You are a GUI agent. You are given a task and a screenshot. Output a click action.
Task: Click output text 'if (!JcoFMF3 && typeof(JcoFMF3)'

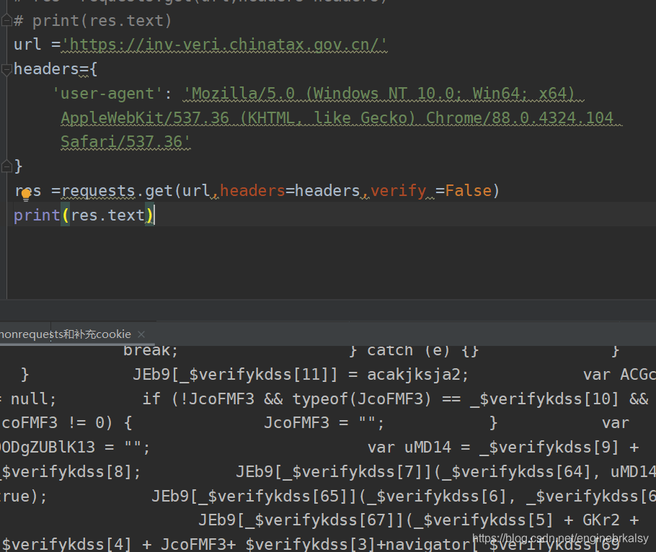tap(287, 399)
